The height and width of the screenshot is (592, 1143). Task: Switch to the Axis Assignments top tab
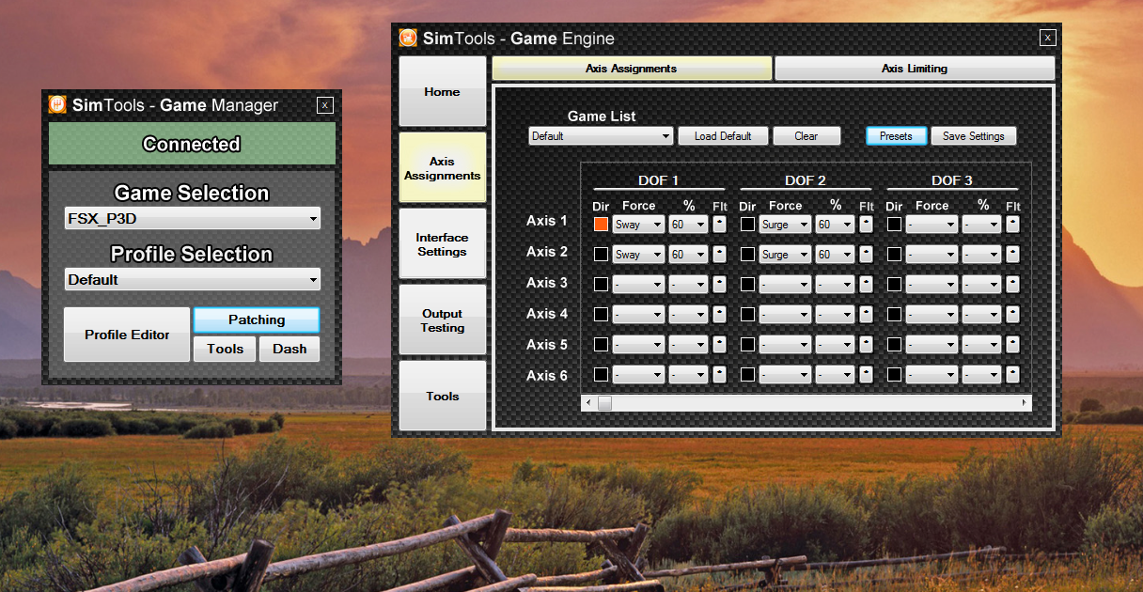tap(632, 69)
